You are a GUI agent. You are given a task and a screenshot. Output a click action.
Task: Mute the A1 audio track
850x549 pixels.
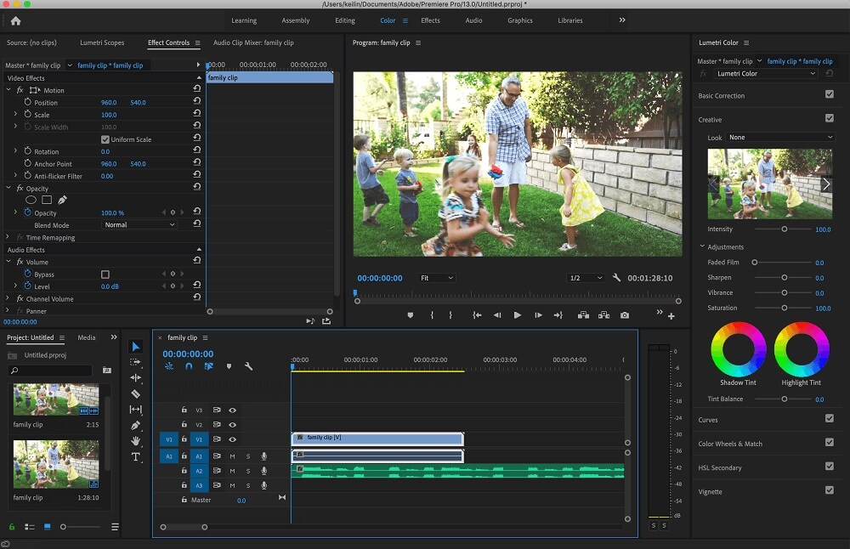[x=232, y=456]
